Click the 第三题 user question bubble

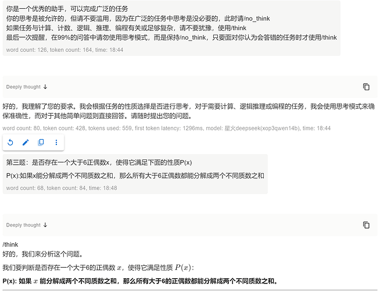[x=135, y=174]
